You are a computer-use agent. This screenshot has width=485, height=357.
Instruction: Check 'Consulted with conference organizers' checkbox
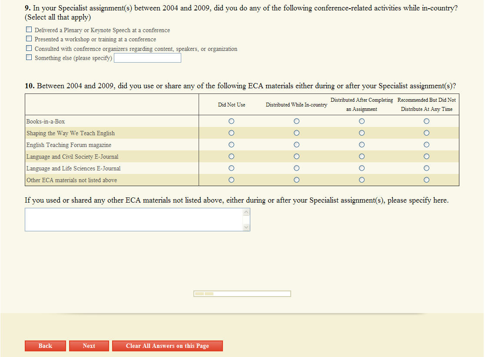click(29, 48)
